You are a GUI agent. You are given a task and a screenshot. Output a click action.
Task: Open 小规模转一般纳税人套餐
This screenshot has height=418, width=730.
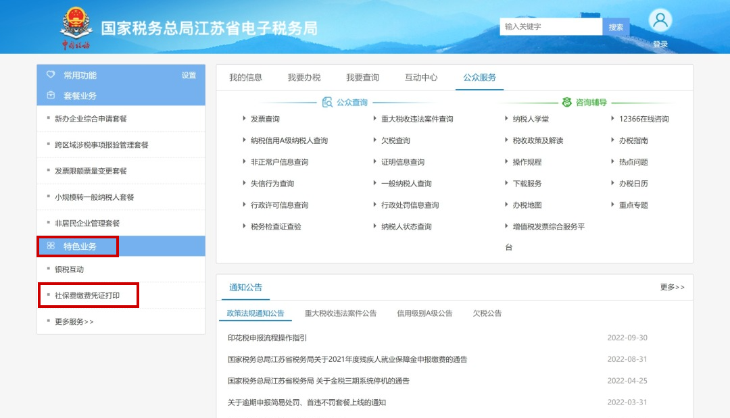[95, 197]
